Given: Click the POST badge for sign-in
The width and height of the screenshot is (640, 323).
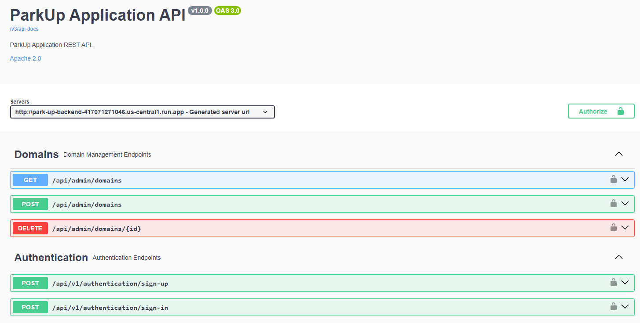Looking at the screenshot, I should (x=30, y=307).
